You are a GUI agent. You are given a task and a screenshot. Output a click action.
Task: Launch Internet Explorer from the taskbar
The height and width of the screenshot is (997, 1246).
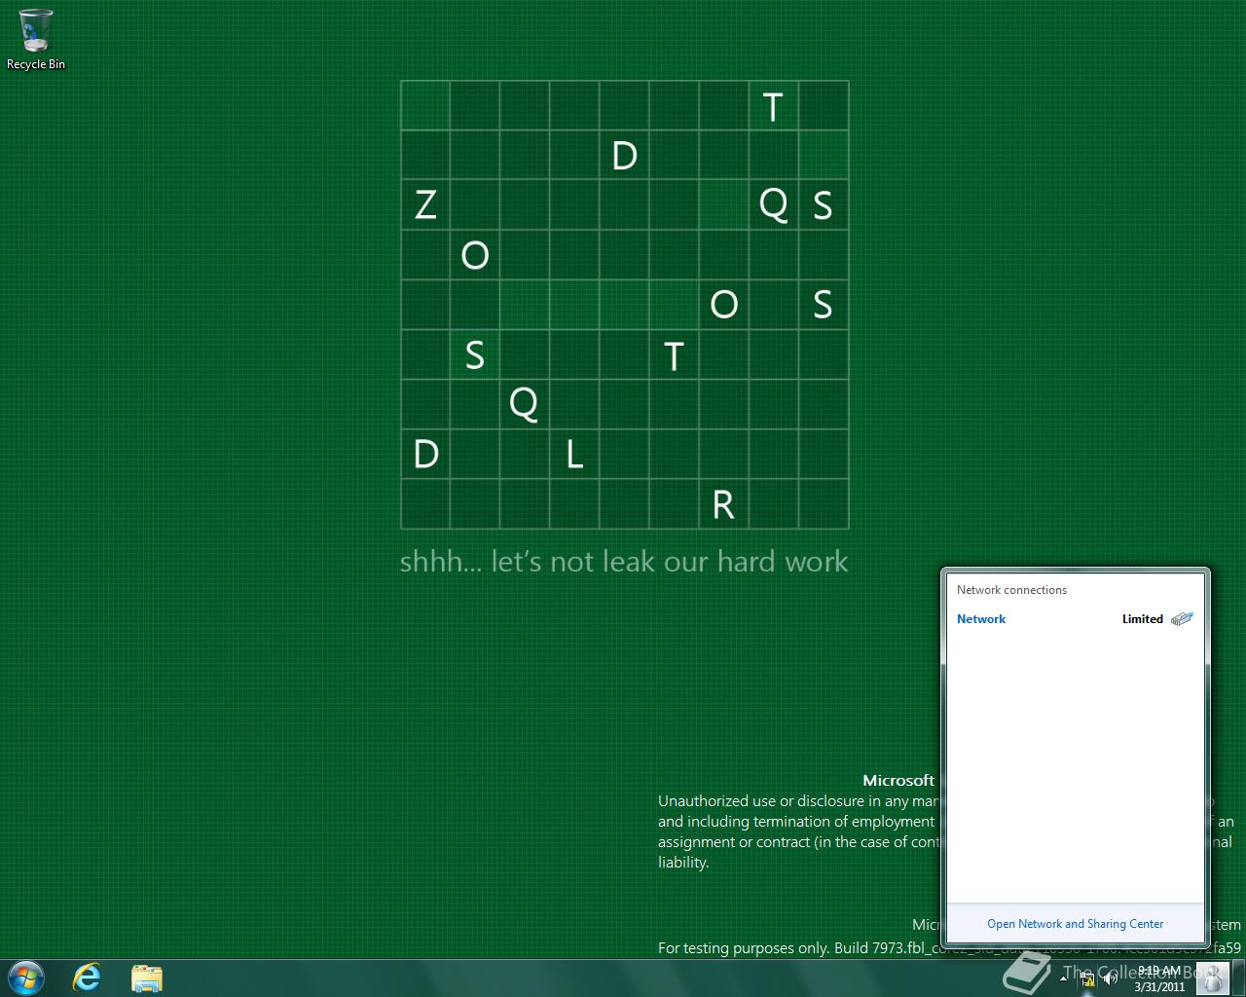87,978
